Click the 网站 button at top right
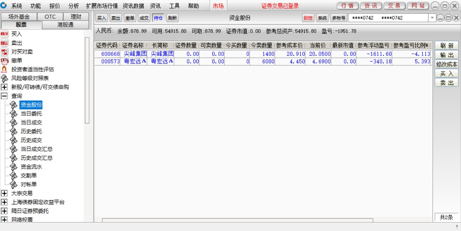 tap(418, 6)
